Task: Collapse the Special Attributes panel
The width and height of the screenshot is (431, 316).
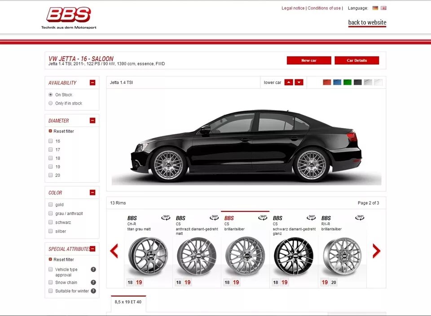Action: (92, 249)
